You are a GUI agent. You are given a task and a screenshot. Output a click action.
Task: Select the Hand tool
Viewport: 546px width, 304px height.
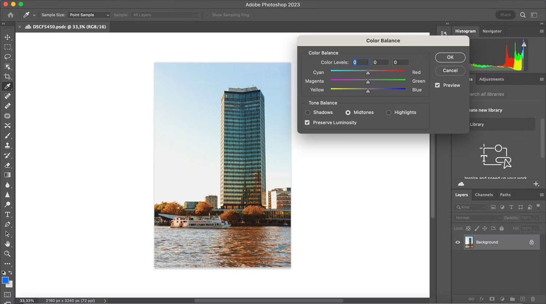pyautogui.click(x=7, y=244)
